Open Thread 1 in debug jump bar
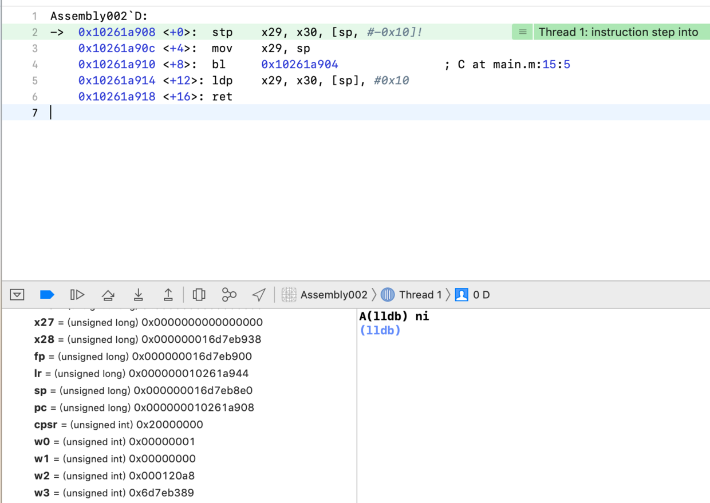 pyautogui.click(x=412, y=295)
